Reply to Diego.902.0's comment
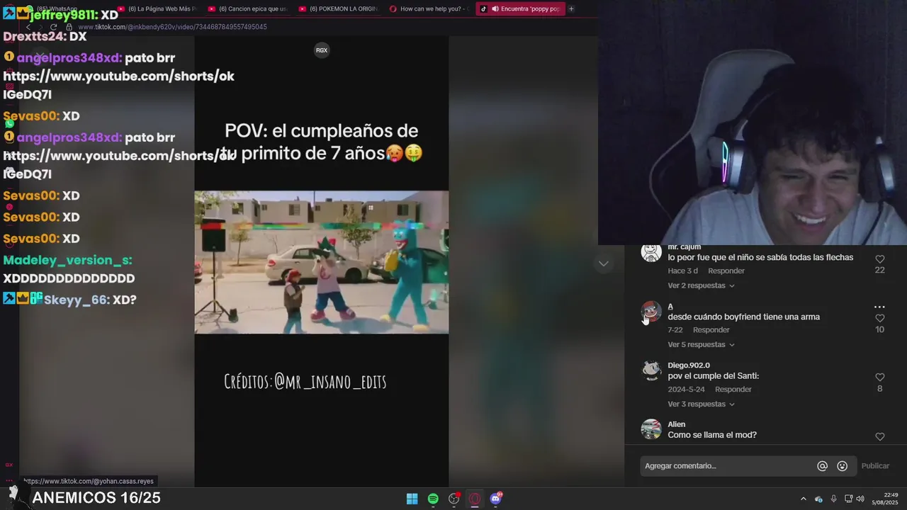This screenshot has height=510, width=907. coord(733,389)
